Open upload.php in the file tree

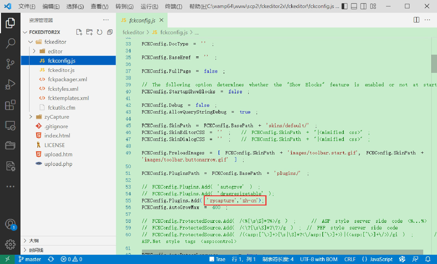(58, 164)
